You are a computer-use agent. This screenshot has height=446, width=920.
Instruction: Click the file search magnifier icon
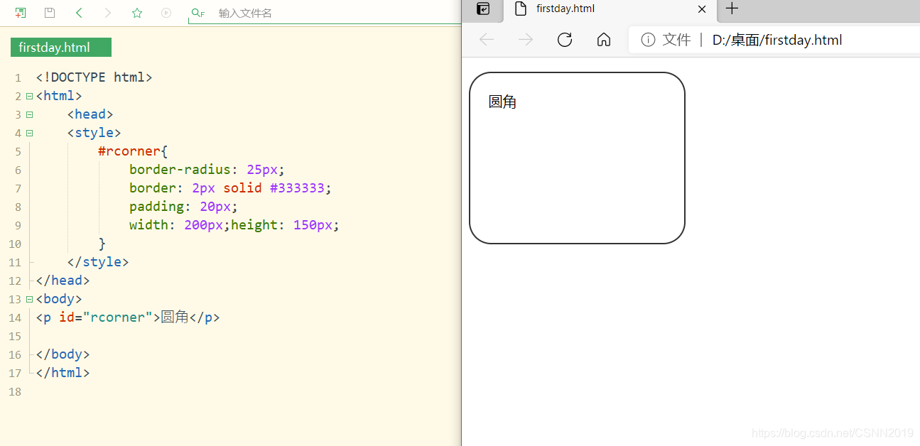[x=197, y=13]
